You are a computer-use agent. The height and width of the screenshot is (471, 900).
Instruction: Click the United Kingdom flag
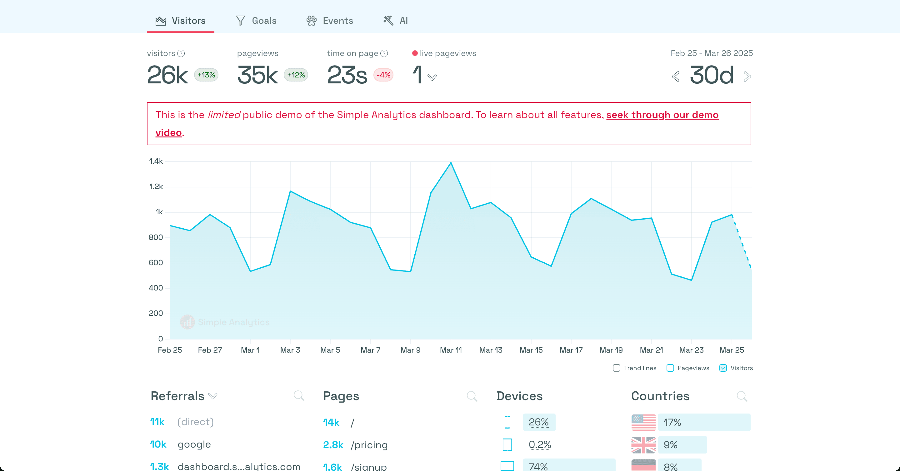click(x=643, y=444)
